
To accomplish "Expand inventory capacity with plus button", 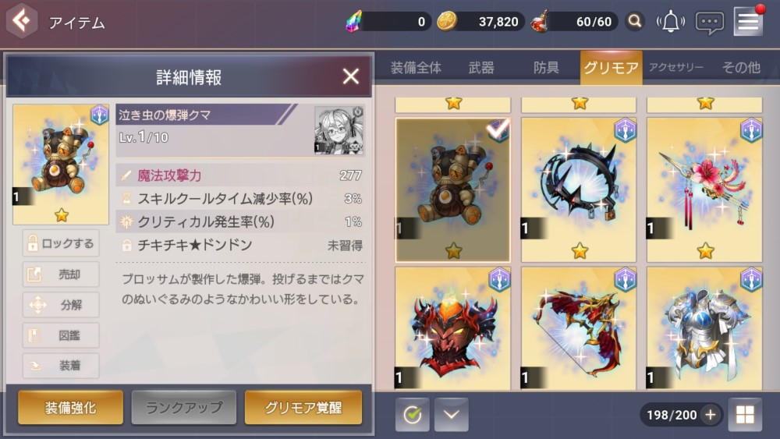I will coord(711,414).
